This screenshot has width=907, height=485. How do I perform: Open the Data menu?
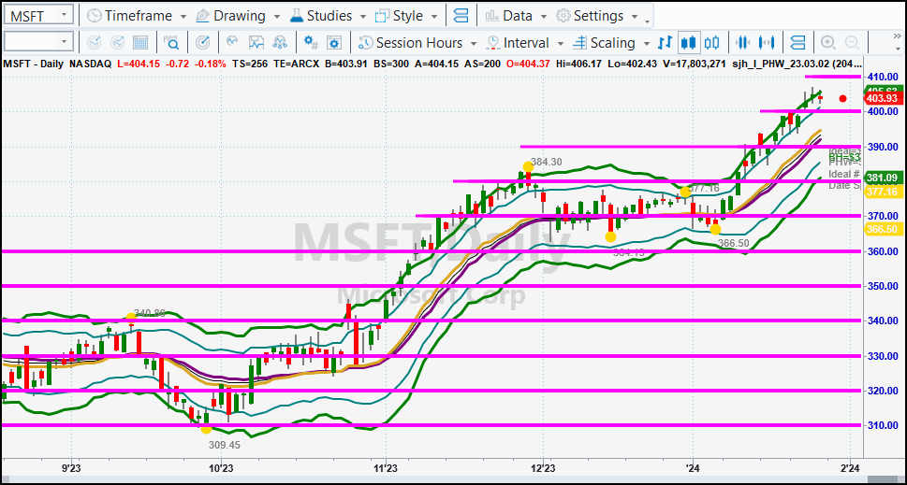point(517,16)
